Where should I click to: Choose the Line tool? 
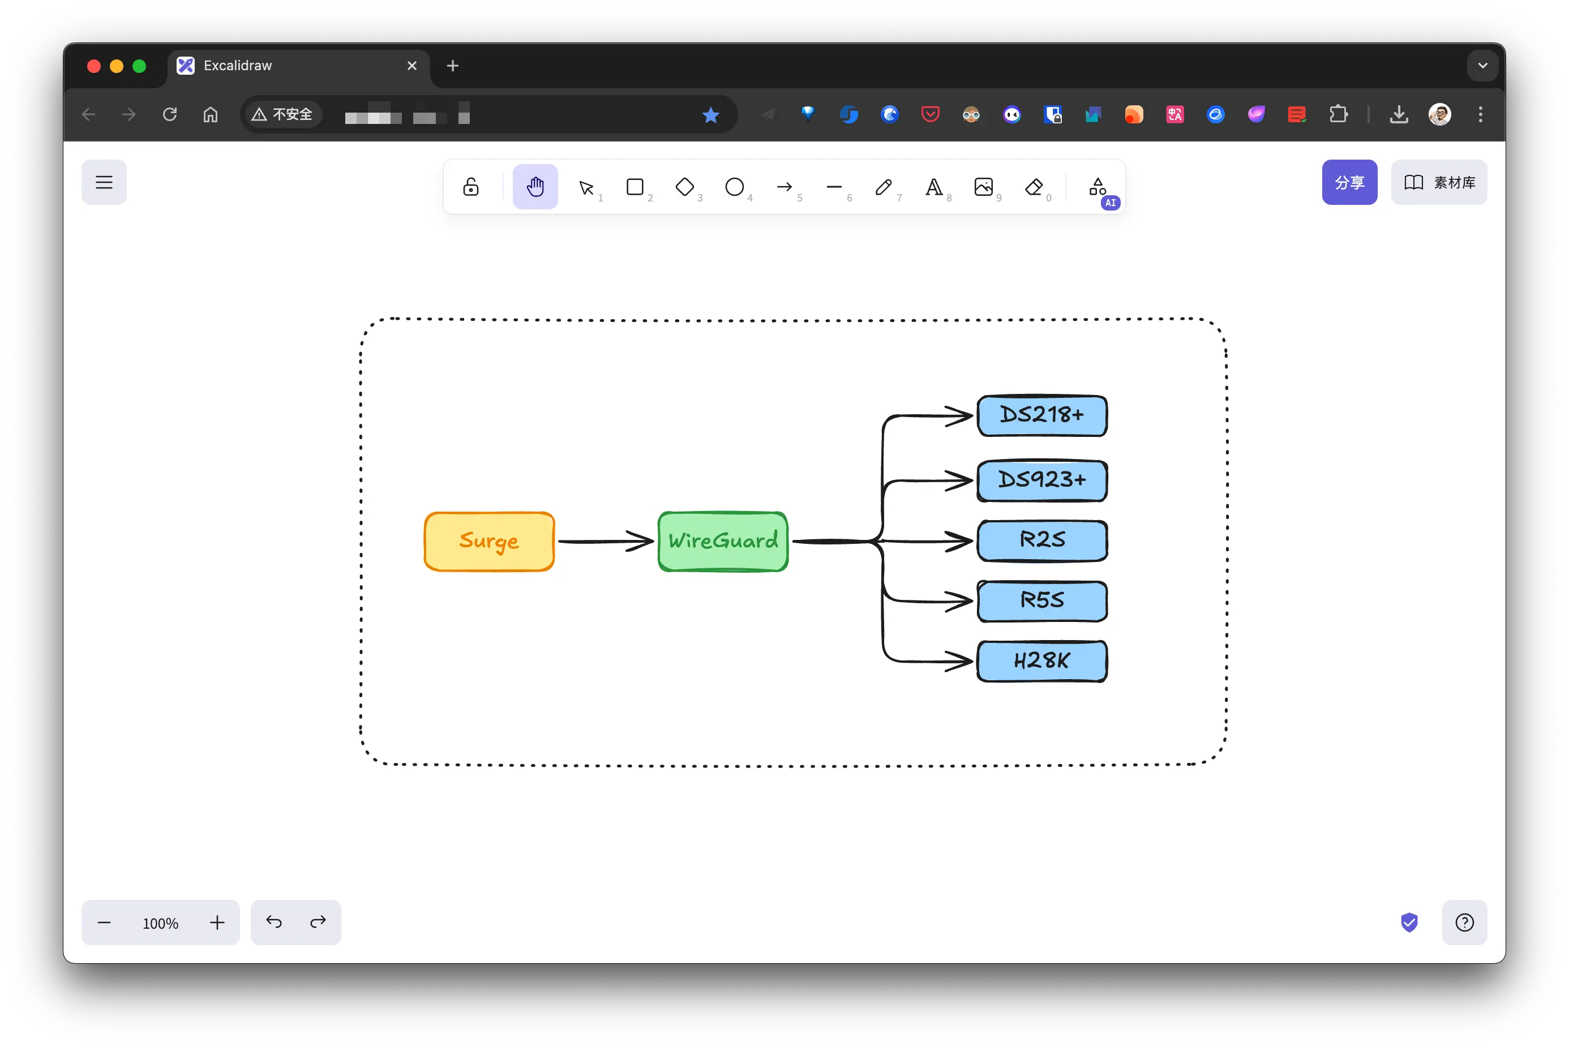834,187
